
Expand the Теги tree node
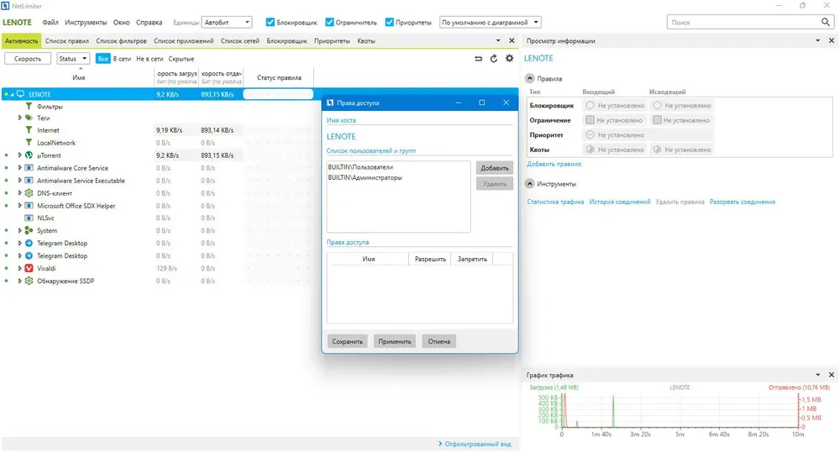pos(20,118)
